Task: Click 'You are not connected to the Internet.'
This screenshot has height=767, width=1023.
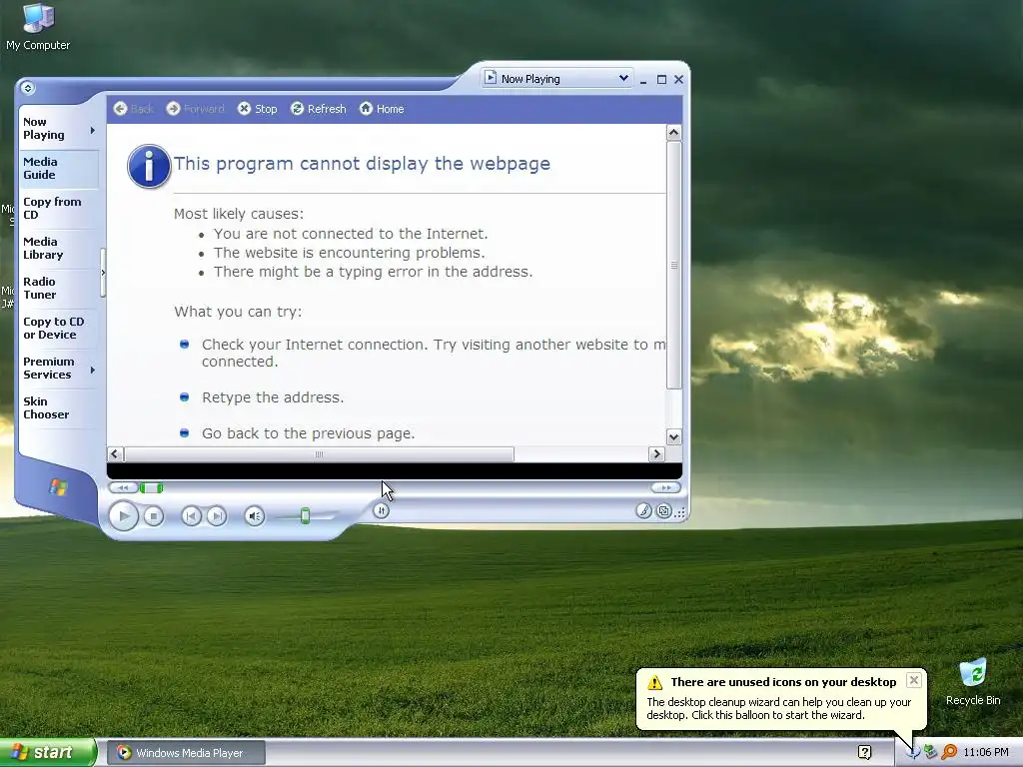Action: [351, 234]
